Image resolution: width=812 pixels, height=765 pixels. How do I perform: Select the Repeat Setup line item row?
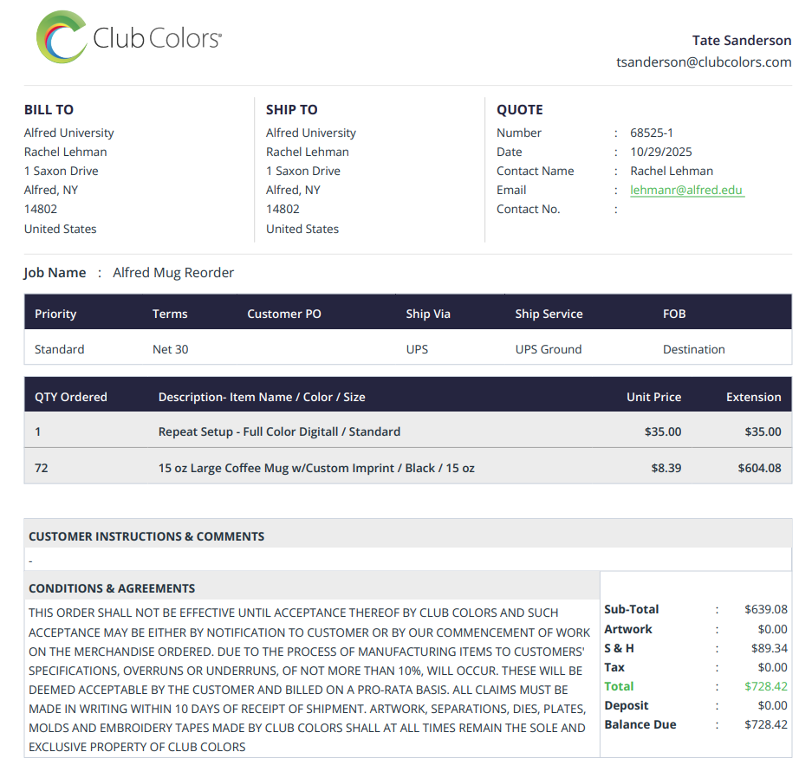407,431
